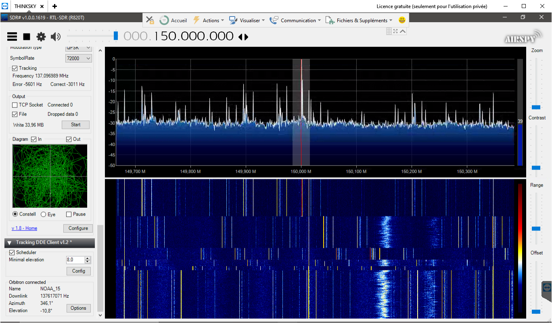This screenshot has width=552, height=323.
Task: Uncheck the File output checkbox
Action: pos(15,114)
